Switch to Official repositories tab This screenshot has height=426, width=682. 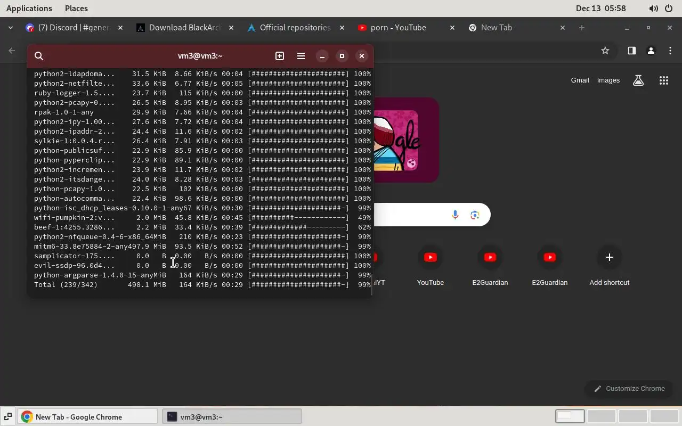coord(296,28)
